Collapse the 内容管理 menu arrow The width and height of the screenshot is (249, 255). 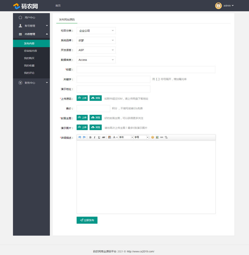(x=47, y=34)
